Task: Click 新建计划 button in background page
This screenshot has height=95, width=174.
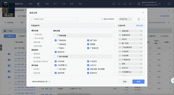Action: coord(10,36)
